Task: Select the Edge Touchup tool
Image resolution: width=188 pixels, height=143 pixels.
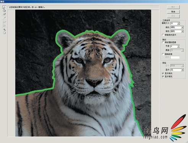Action: [x=4, y=25]
